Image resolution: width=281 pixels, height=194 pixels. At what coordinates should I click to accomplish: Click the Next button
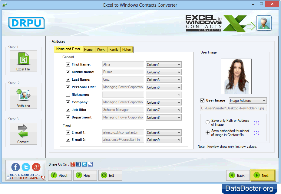pos(263,175)
